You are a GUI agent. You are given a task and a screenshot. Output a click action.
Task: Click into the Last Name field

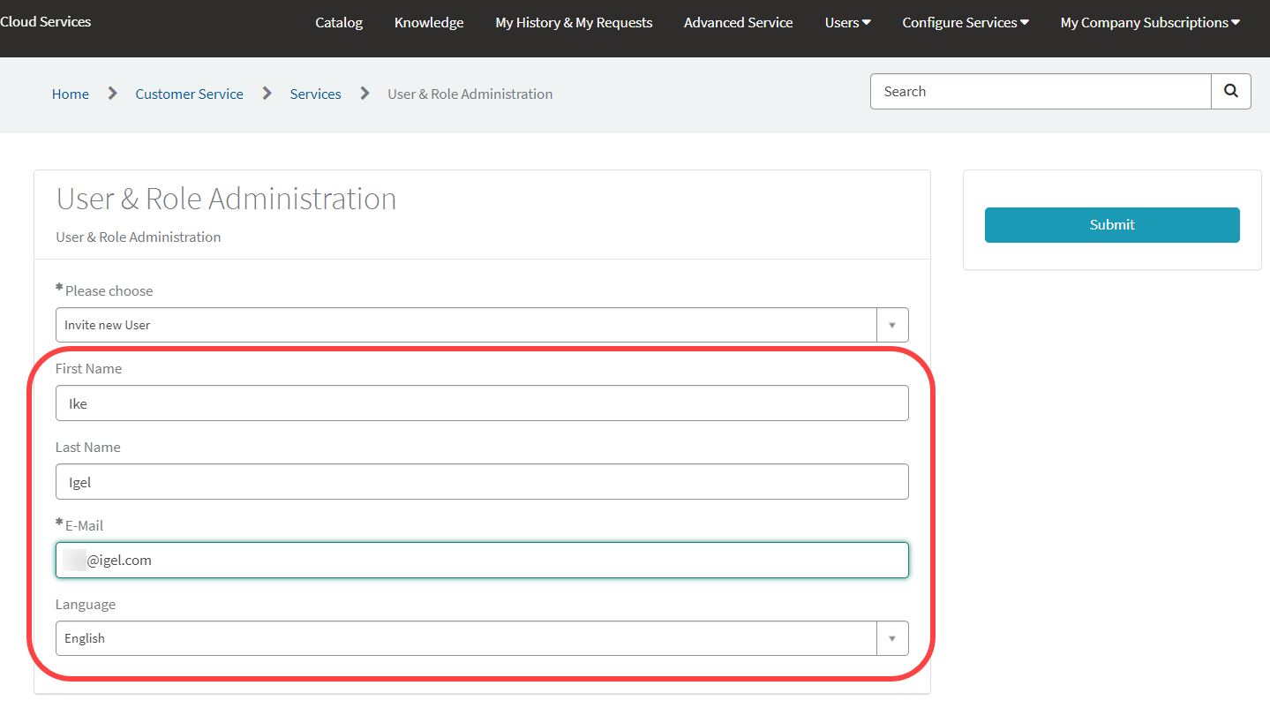point(481,482)
